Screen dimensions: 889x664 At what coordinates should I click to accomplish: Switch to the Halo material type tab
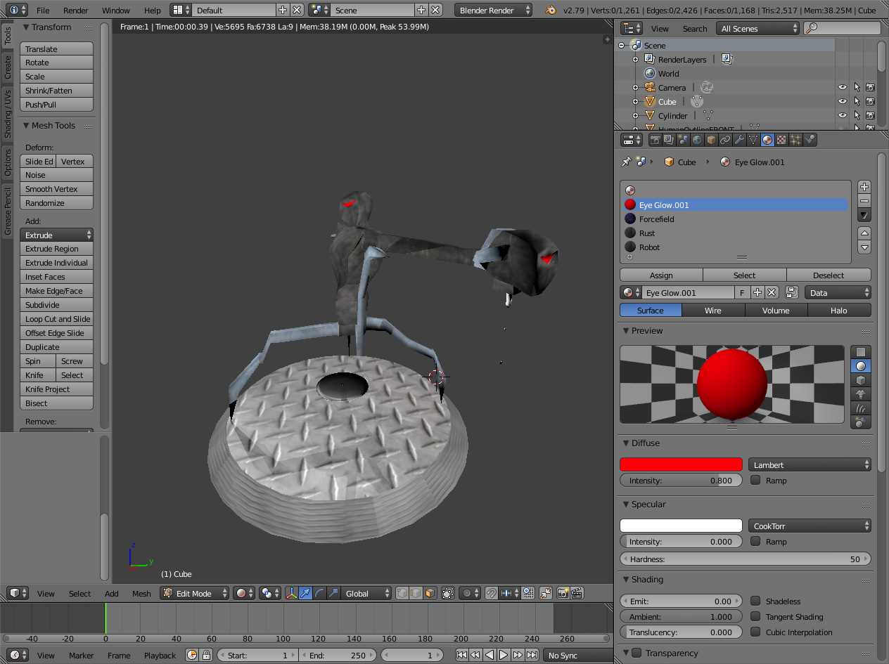839,310
